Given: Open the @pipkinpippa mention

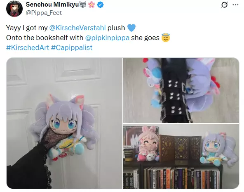Looking at the screenshot, I should pyautogui.click(x=107, y=38).
